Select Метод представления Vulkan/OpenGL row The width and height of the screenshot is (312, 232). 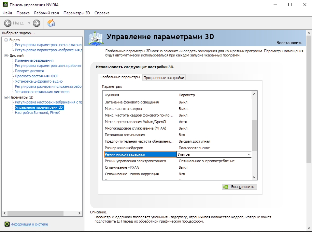click(x=177, y=122)
